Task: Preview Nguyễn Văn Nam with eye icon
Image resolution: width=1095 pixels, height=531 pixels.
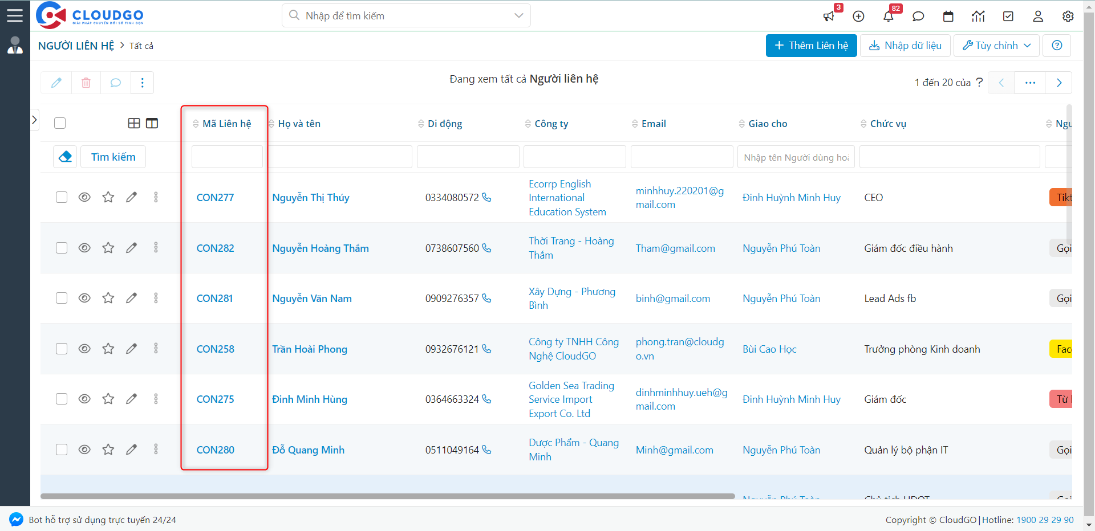Action: click(x=84, y=298)
